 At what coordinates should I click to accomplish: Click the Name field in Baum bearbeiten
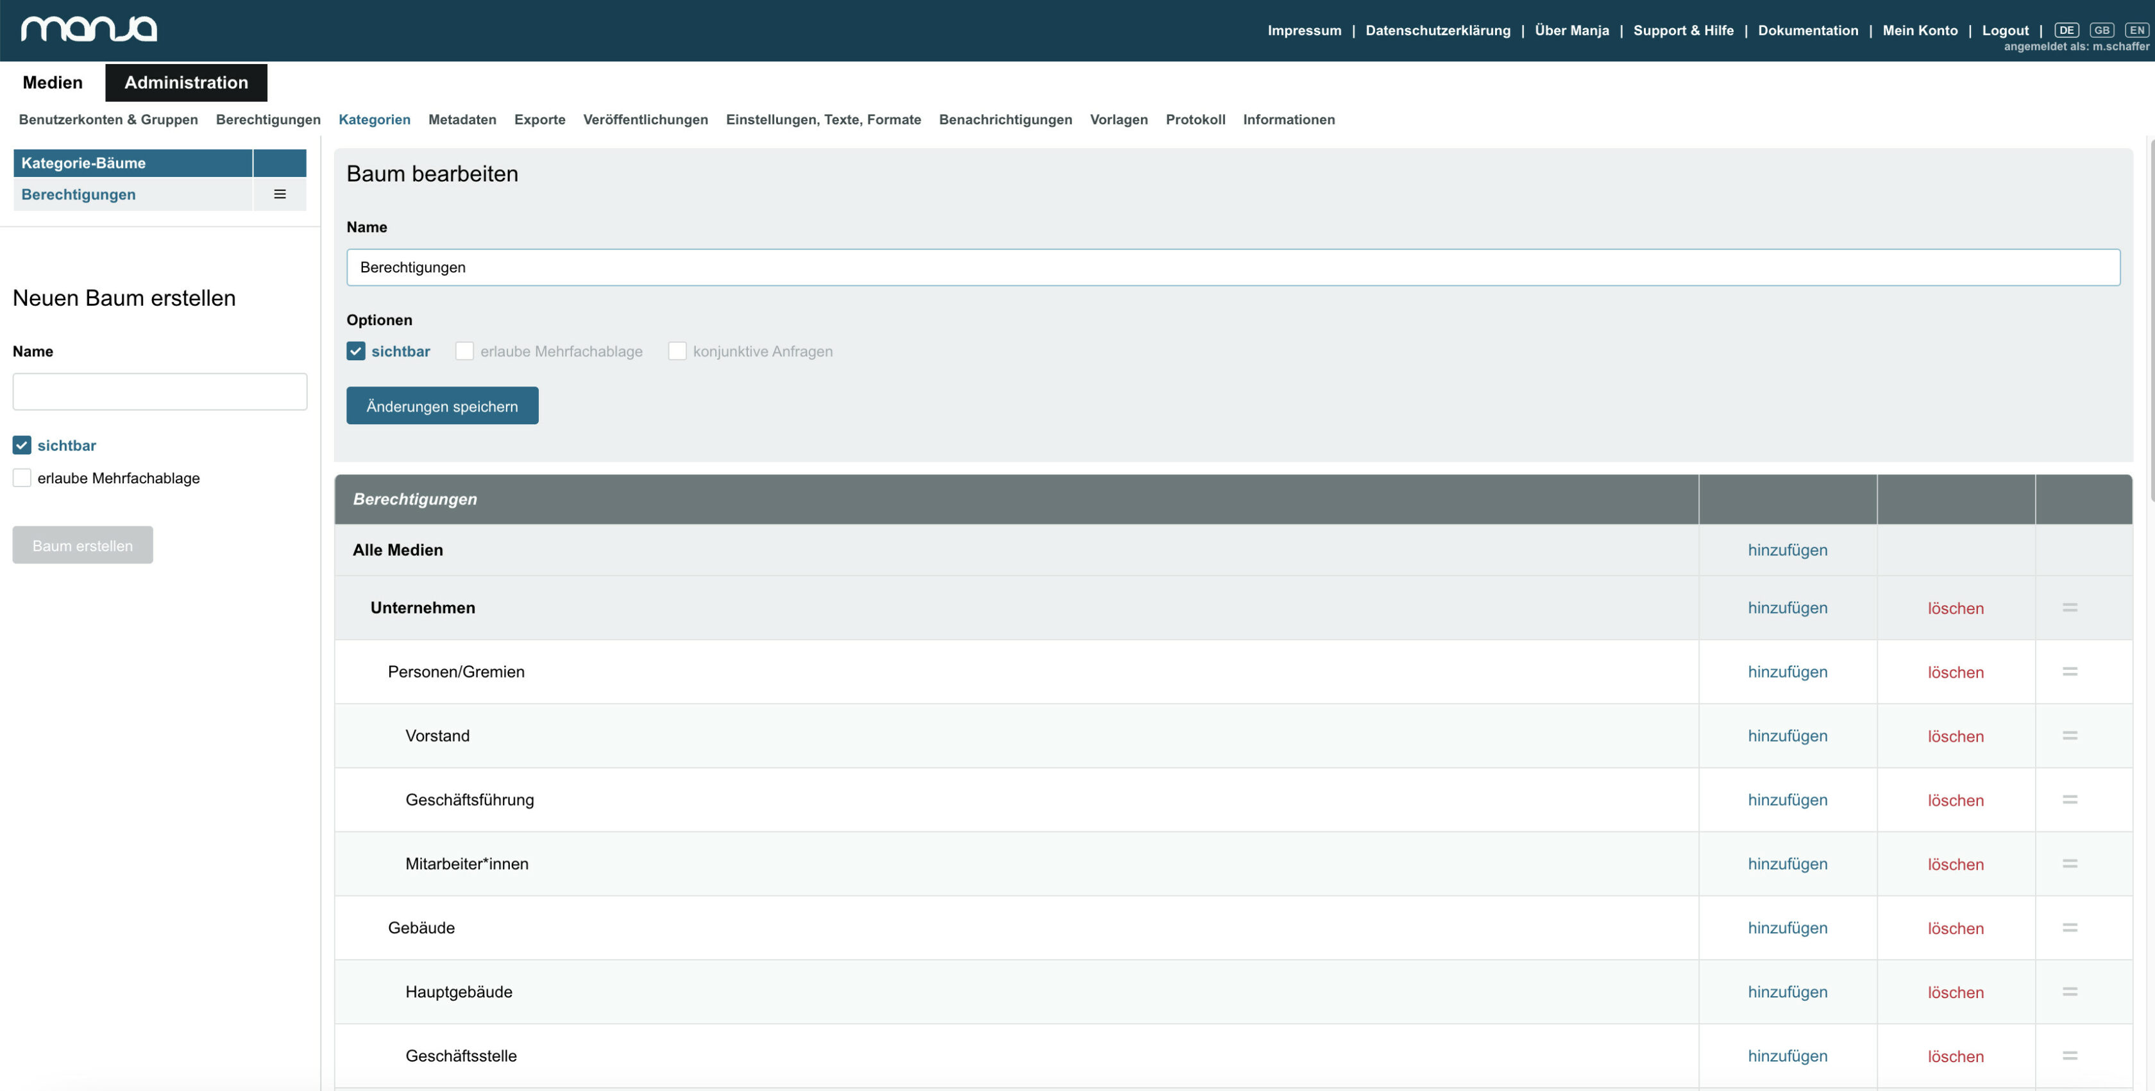(1233, 267)
